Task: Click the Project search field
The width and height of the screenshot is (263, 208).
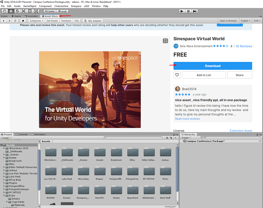Action: point(133,138)
